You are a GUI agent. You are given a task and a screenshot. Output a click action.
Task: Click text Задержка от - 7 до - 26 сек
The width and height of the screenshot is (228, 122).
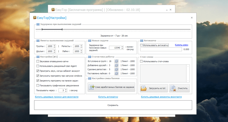coord(114,36)
